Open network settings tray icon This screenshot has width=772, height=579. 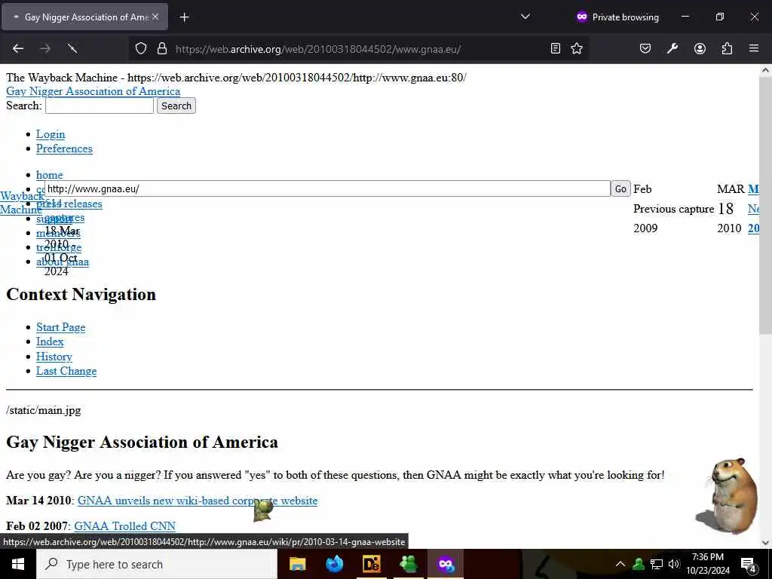[x=657, y=564]
